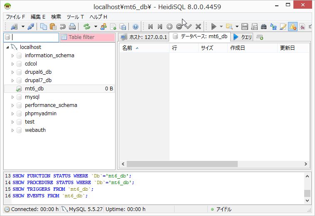Click the cancel editing X icon
This screenshot has width=315, height=216.
(198, 27)
